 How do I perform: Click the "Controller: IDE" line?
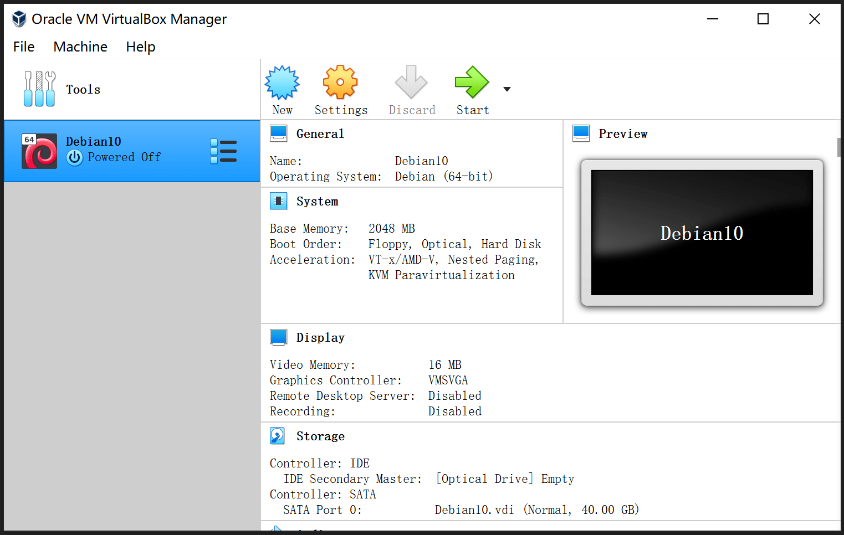click(x=320, y=464)
